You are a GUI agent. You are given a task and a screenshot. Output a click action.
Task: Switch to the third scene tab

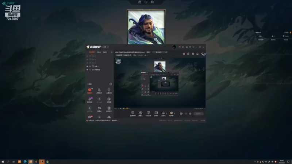(105, 52)
